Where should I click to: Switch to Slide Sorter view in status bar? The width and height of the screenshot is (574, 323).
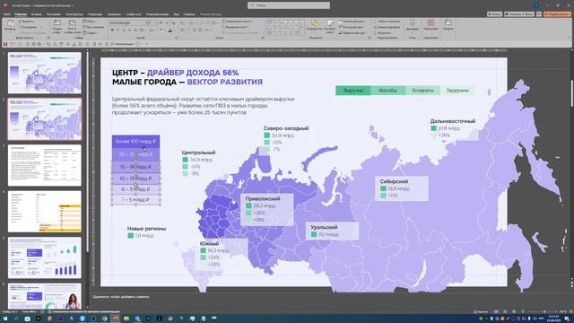[505, 311]
